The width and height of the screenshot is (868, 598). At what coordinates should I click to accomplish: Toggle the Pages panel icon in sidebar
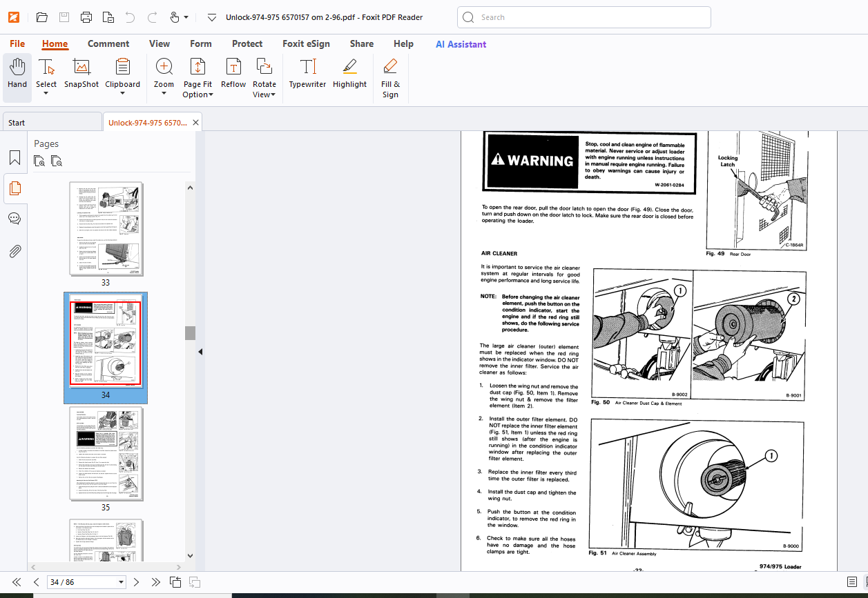15,188
